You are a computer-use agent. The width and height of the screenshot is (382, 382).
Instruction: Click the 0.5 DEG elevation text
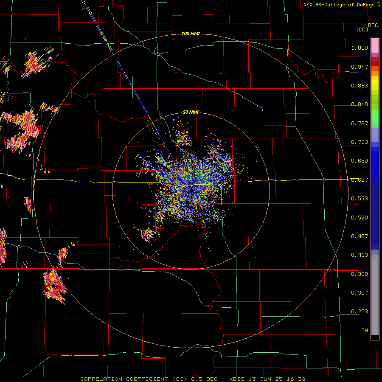(x=205, y=379)
